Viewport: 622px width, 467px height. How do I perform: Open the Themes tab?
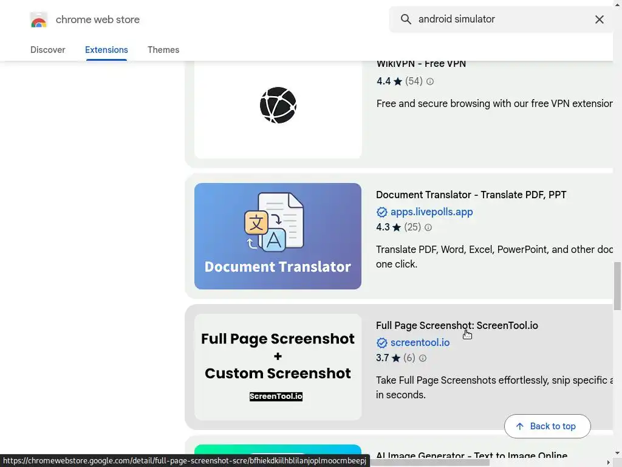[x=163, y=50]
